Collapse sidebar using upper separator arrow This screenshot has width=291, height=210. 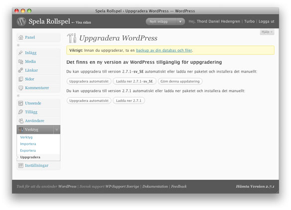(x=18, y=45)
